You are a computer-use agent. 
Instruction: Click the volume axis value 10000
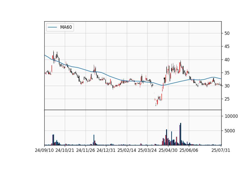tap(231, 116)
